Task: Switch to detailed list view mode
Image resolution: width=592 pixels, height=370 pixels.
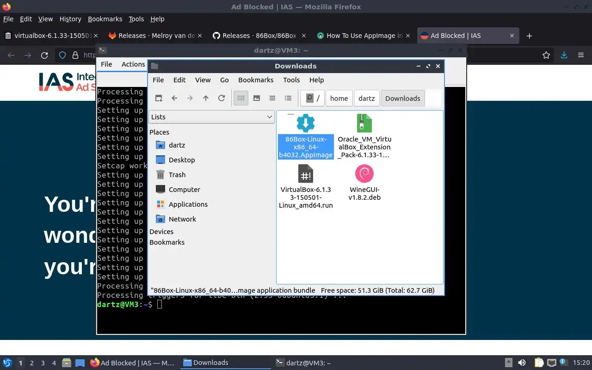Action: coord(288,98)
